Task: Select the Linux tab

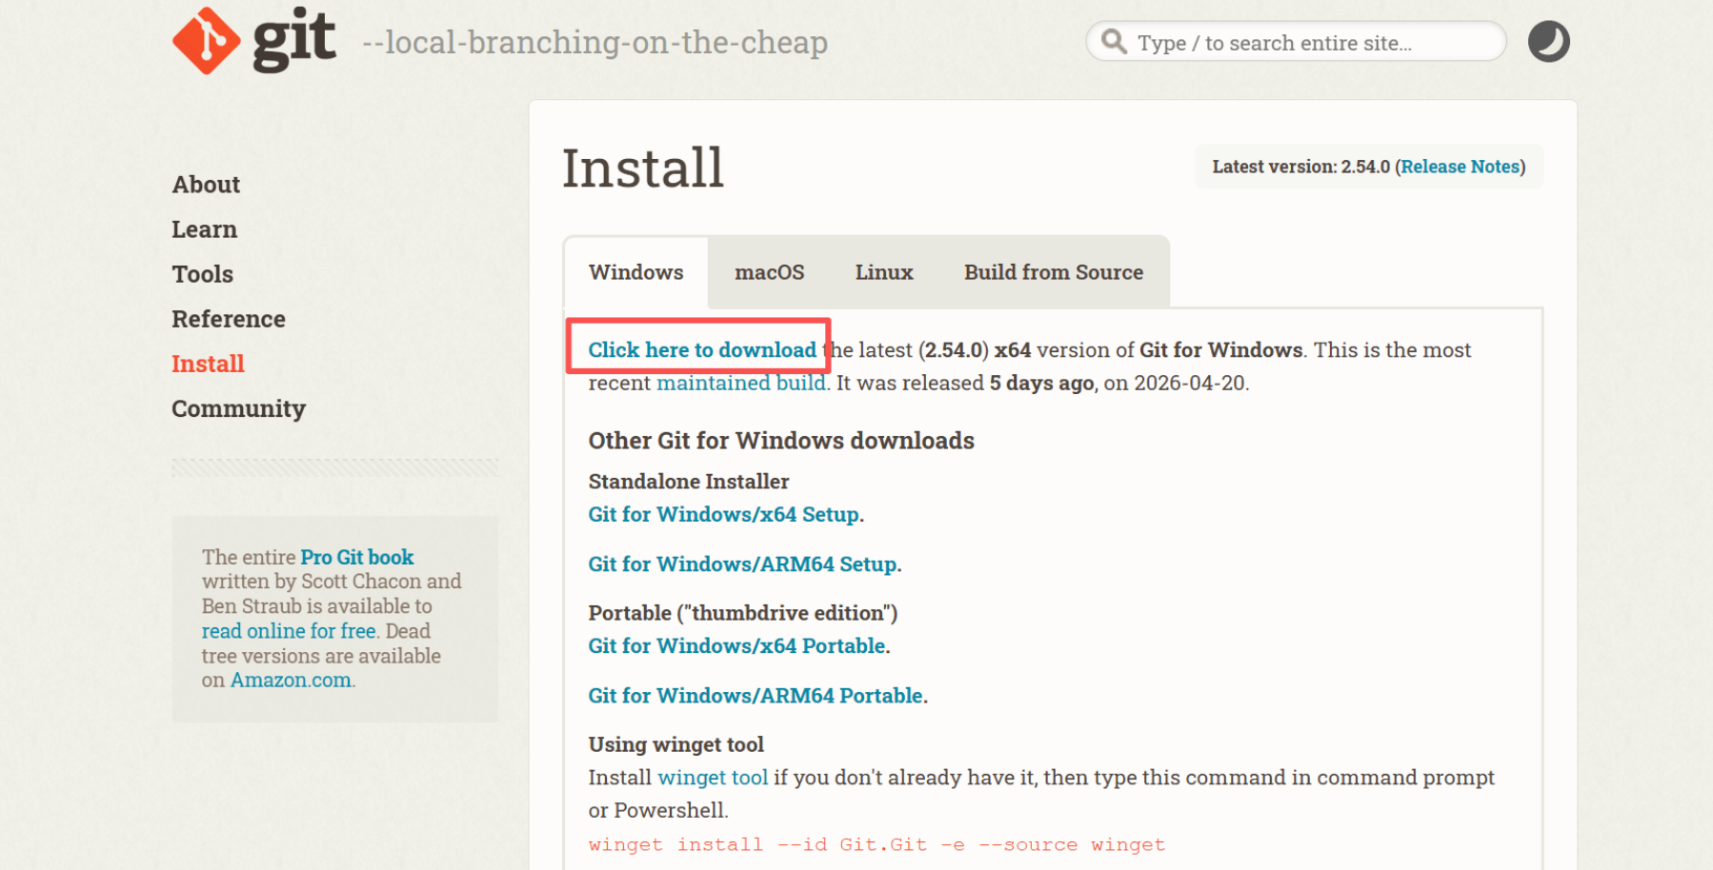Action: coord(884,272)
